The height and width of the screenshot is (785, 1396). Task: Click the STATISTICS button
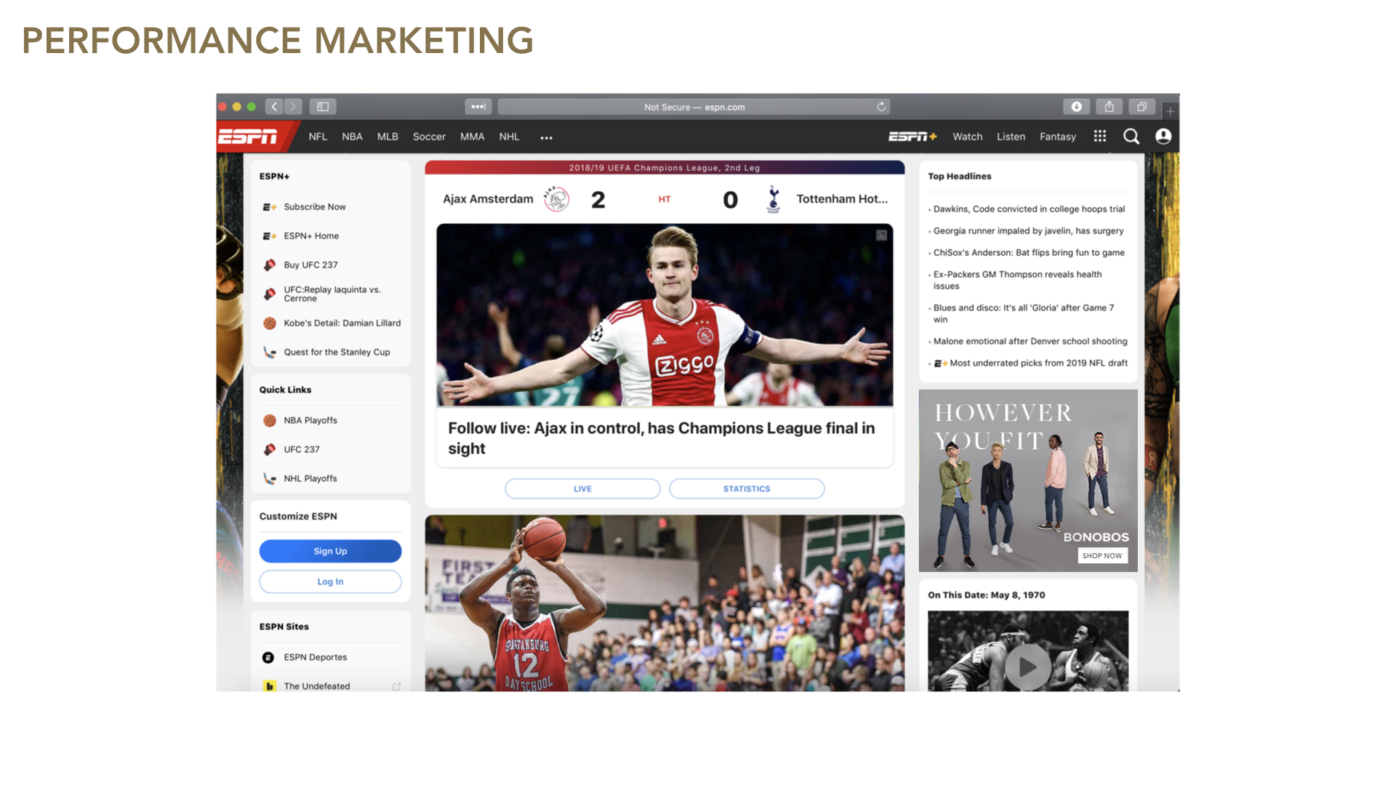tap(747, 489)
